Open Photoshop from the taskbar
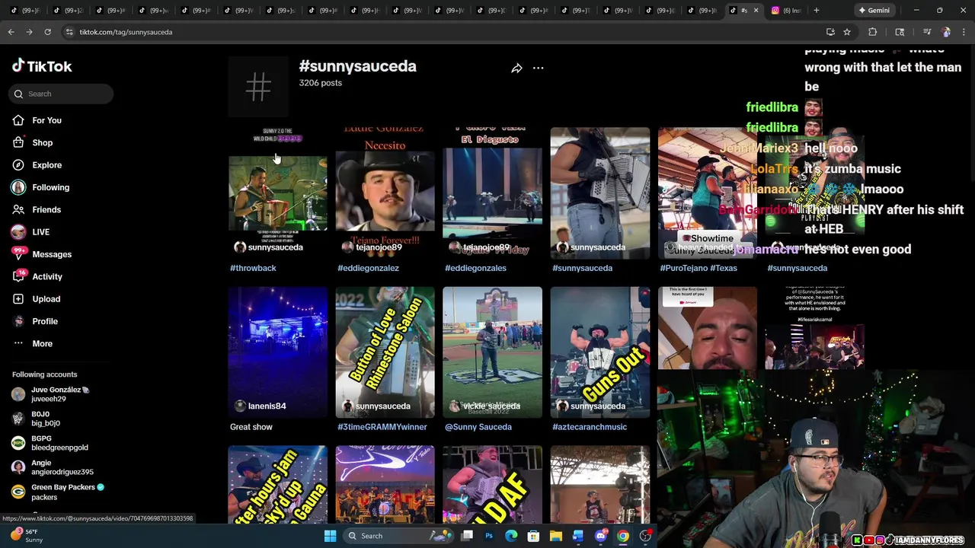This screenshot has height=548, width=975. [489, 536]
